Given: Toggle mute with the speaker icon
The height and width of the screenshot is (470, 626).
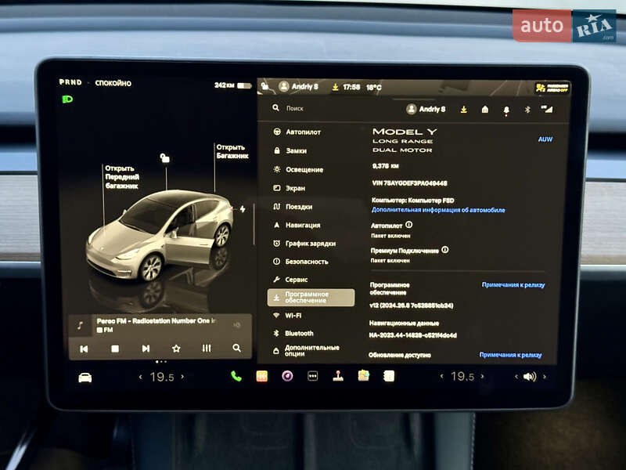Looking at the screenshot, I should [530, 377].
